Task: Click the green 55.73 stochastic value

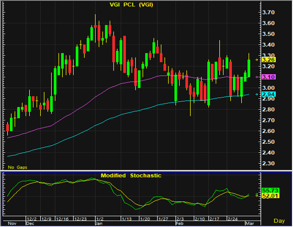Action: [271, 190]
